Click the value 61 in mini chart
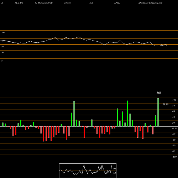Screen dimensions: 178x178 pyautogui.click(x=115, y=173)
